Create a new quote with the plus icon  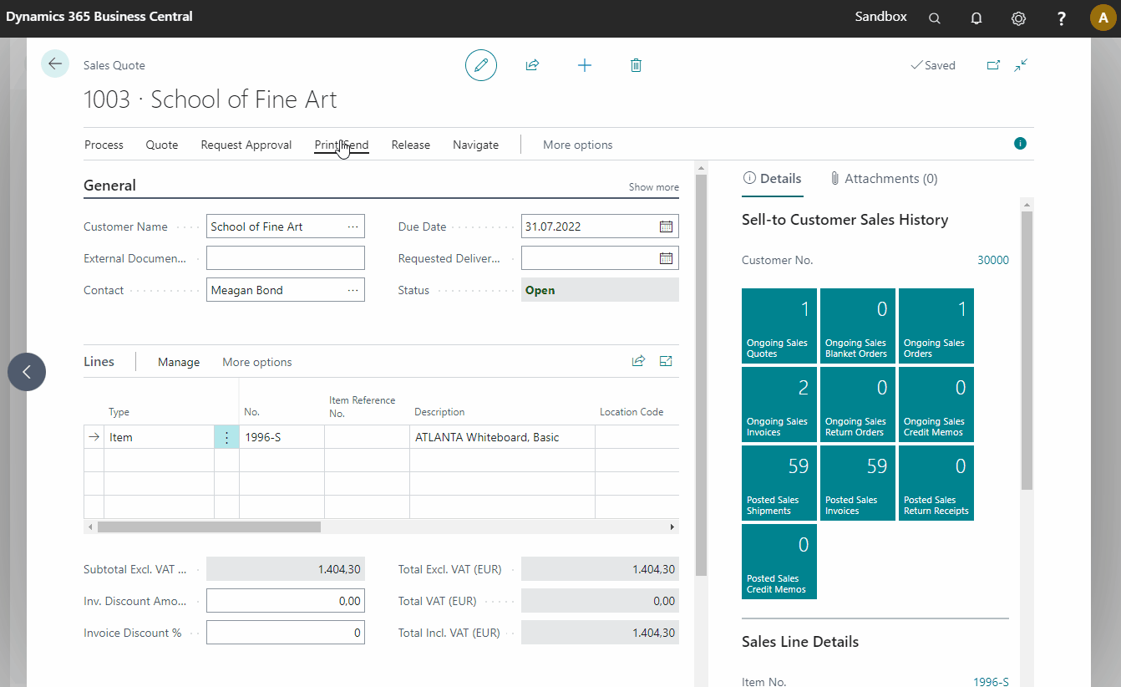click(x=585, y=65)
